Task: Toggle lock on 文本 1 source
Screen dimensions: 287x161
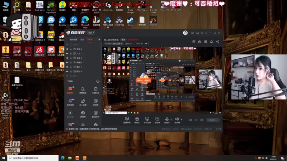Action: [71, 53]
